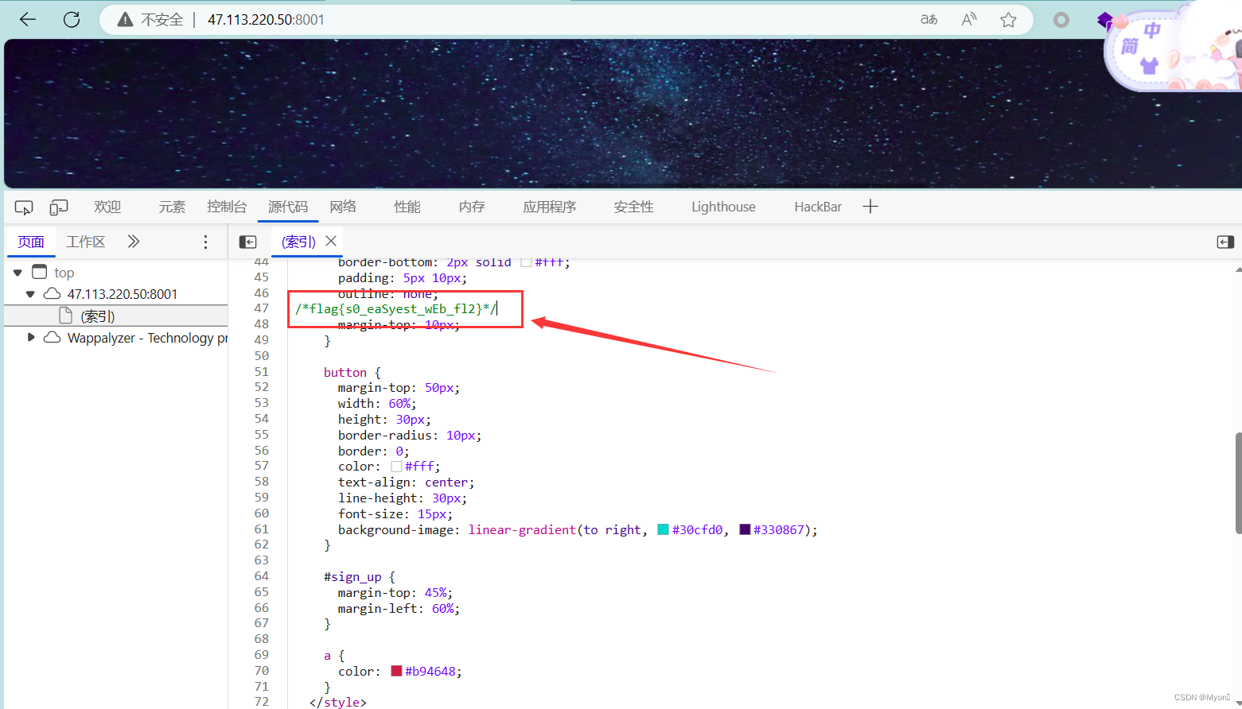The width and height of the screenshot is (1242, 709).
Task: Select the top frame entry
Action: (x=64, y=273)
